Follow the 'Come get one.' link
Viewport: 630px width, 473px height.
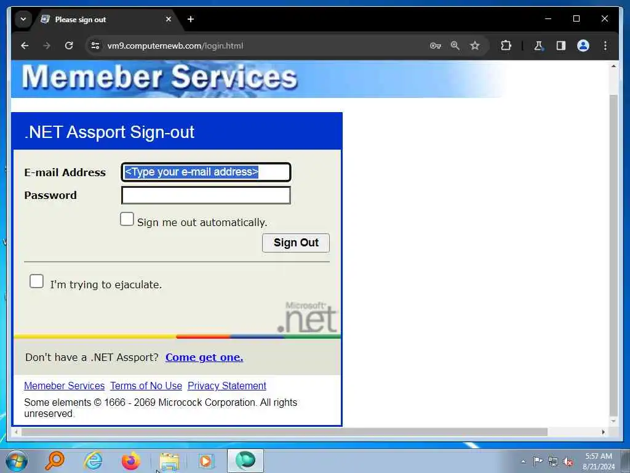(x=204, y=358)
